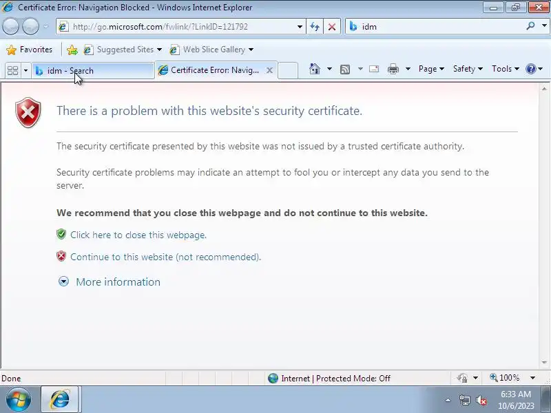
Task: Click the Internet security zone status
Action: pyautogui.click(x=335, y=378)
